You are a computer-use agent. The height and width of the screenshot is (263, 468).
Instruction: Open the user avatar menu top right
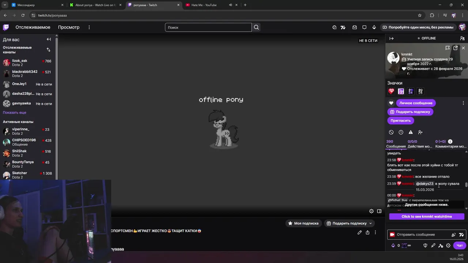tap(462, 27)
